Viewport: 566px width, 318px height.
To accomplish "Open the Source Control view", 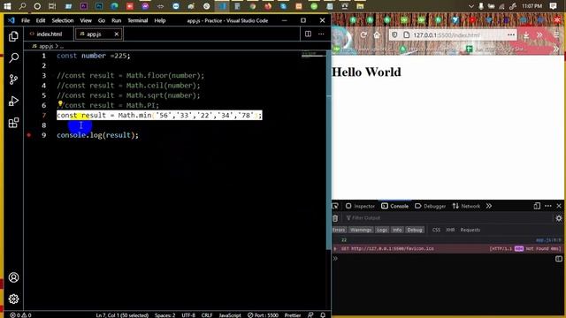I will click(13, 79).
